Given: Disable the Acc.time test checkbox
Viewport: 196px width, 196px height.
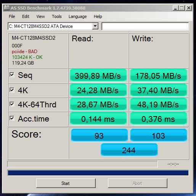Looking at the screenshot, I should coord(12,118).
